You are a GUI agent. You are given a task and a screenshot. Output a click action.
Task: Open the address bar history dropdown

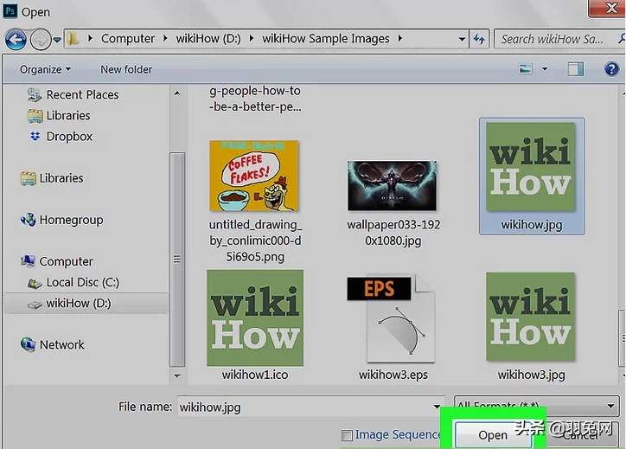click(x=462, y=39)
